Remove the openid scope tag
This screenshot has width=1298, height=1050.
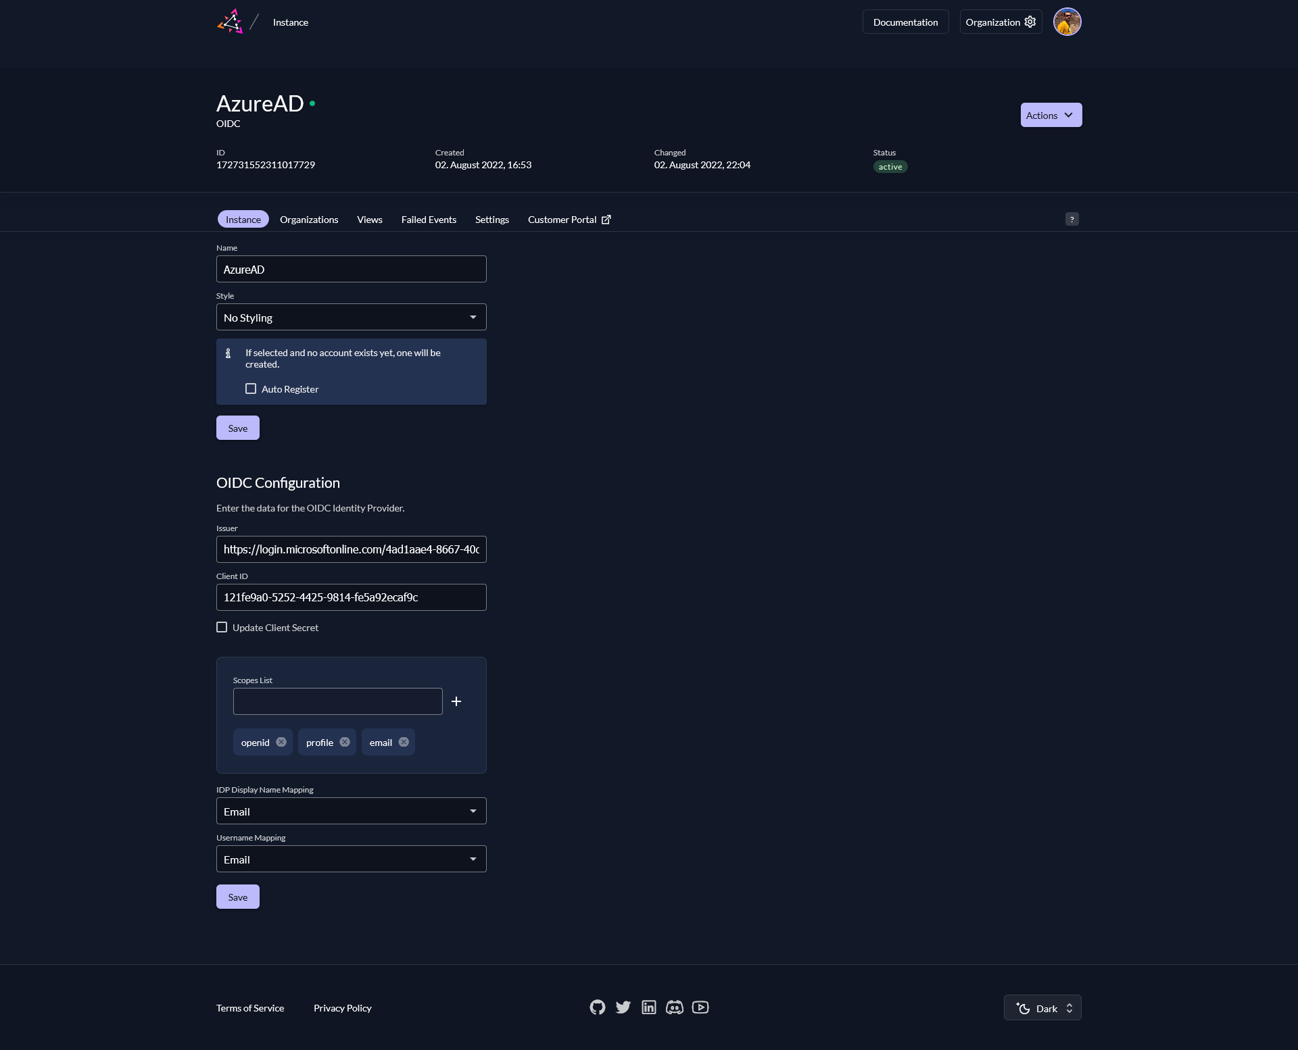(x=281, y=741)
